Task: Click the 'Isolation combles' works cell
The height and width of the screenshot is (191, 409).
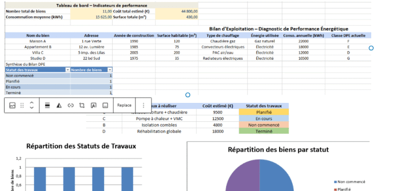Action: pyautogui.click(x=159, y=125)
